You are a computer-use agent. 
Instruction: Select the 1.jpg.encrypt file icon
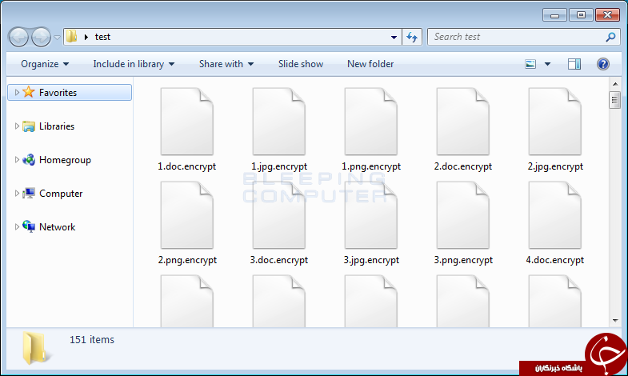click(x=278, y=122)
